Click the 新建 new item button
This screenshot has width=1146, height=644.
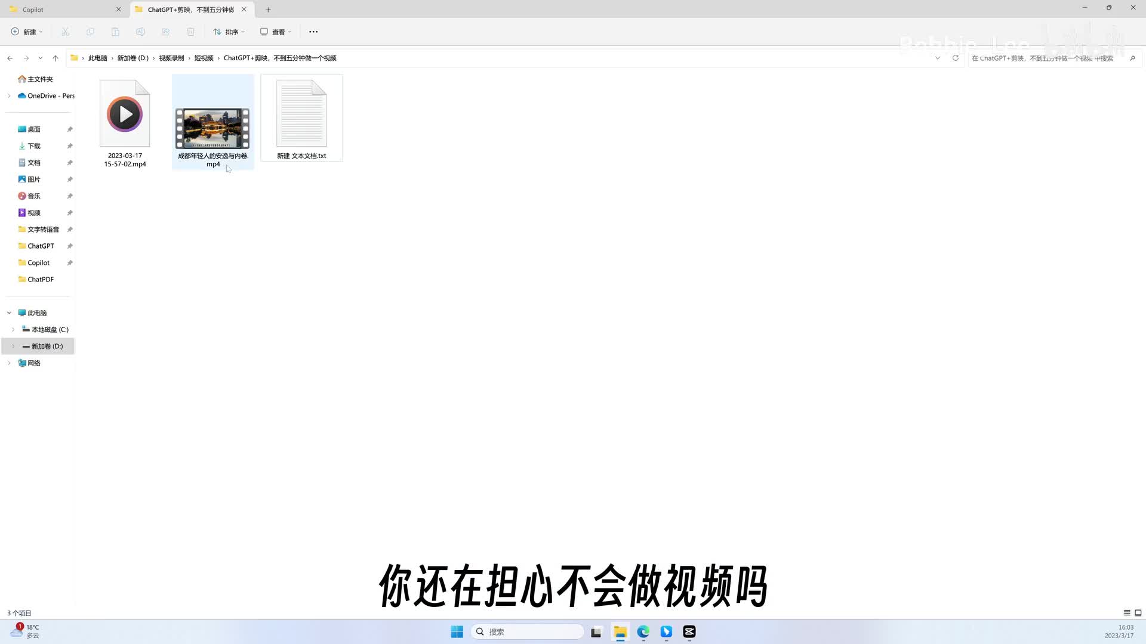pos(27,32)
